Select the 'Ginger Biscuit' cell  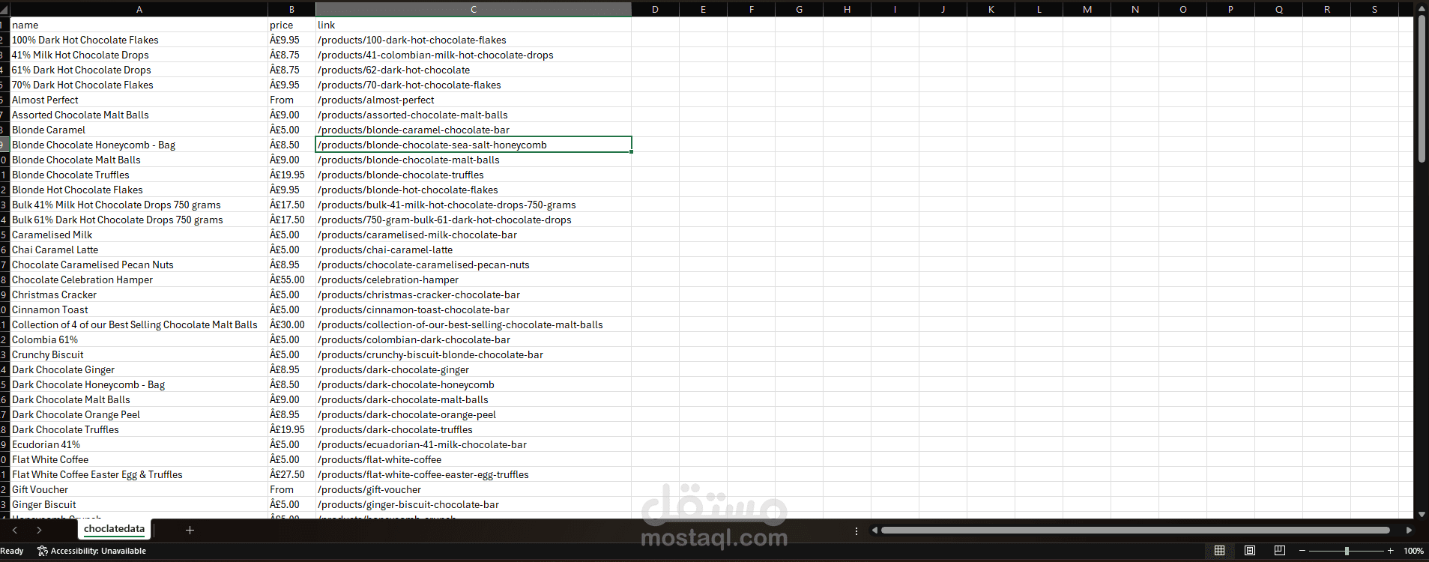pyautogui.click(x=139, y=504)
